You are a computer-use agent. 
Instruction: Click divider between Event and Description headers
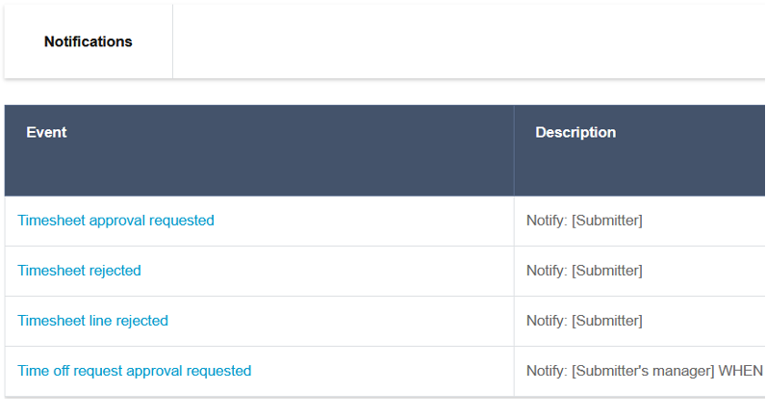514,150
